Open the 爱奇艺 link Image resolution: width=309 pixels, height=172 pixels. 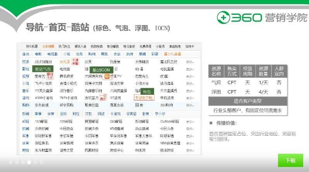pyautogui.click(x=40, y=77)
